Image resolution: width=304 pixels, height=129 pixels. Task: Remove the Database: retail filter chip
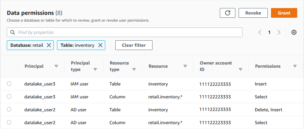49,45
